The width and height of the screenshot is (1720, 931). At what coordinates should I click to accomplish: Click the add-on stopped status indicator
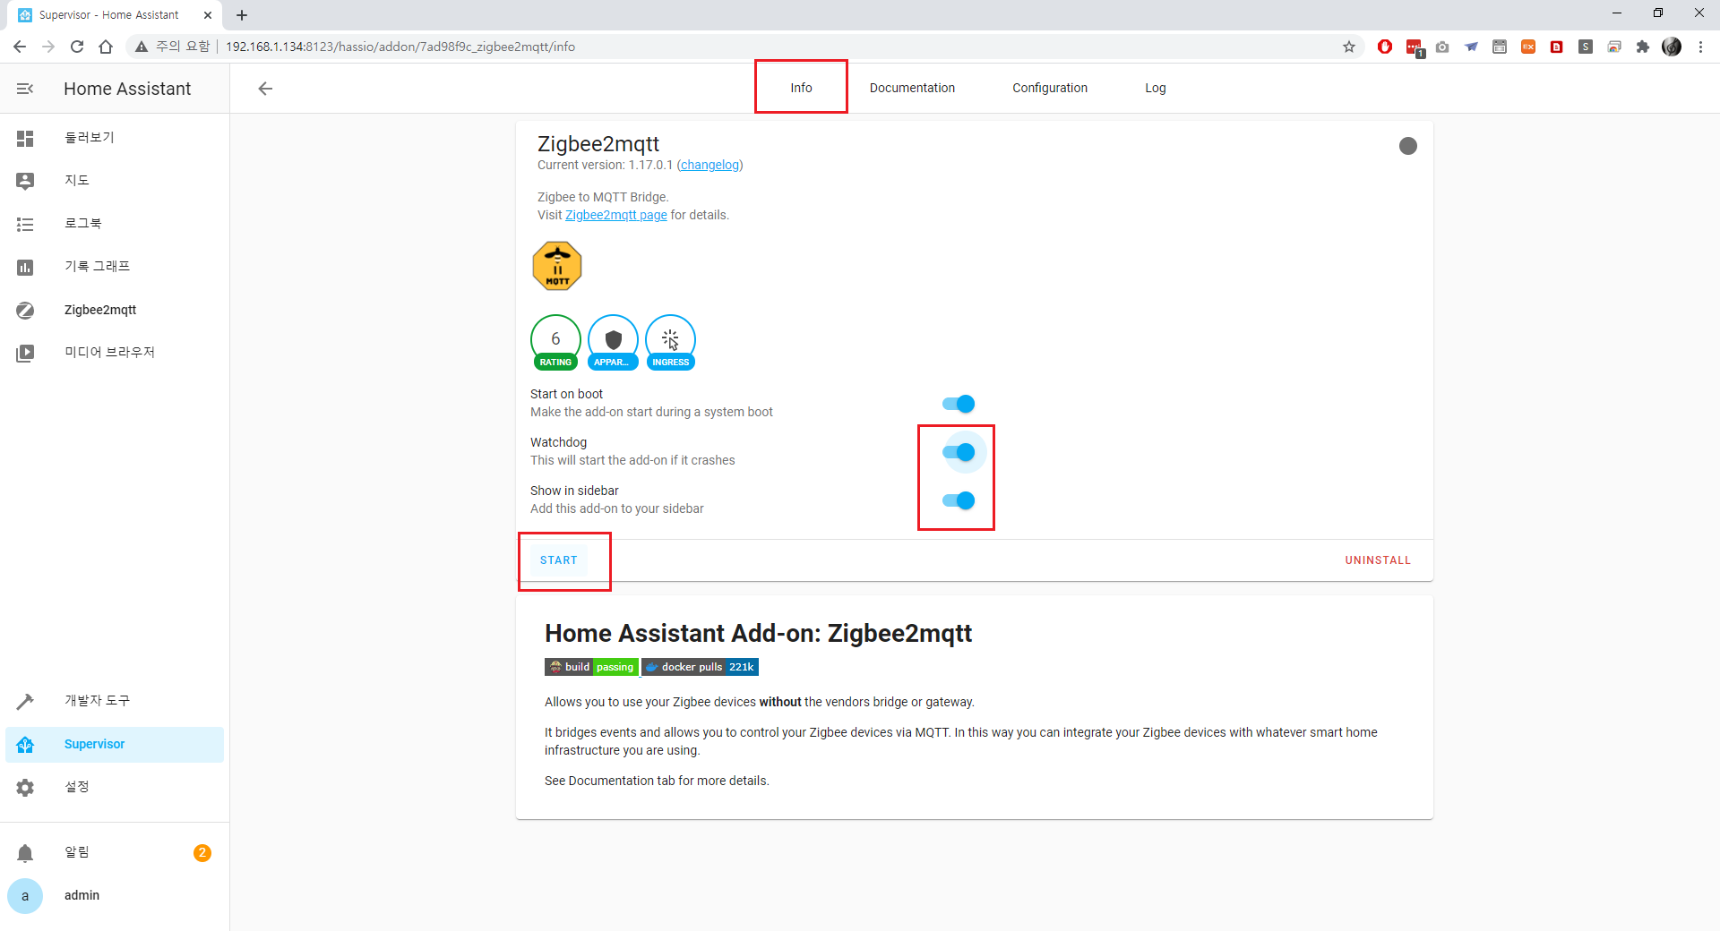[1408, 146]
